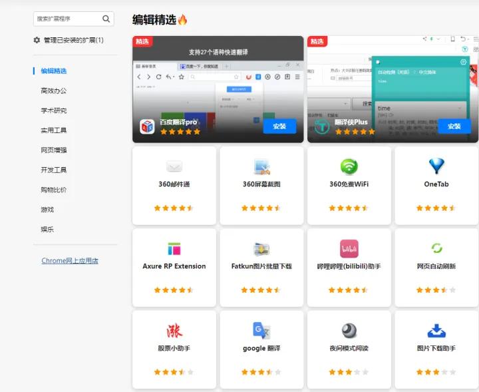Viewport: 479px width, 392px height.
Task: Focus the 搜索扩展程序 search field
Action: click(67, 19)
